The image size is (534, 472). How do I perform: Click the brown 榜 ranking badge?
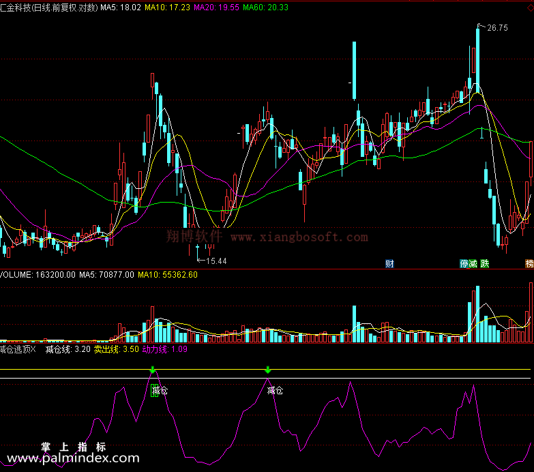[x=530, y=263]
